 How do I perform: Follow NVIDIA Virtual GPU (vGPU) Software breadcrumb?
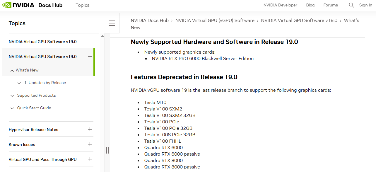(x=215, y=21)
